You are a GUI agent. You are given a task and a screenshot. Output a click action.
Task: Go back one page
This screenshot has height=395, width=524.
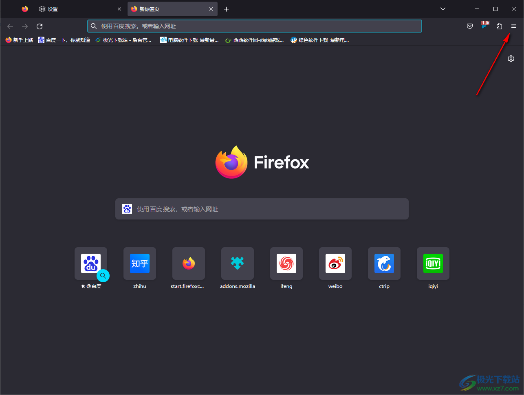pyautogui.click(x=10, y=26)
